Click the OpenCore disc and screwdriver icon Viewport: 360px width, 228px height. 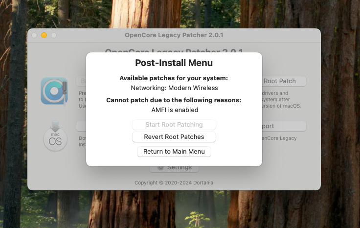click(x=54, y=91)
